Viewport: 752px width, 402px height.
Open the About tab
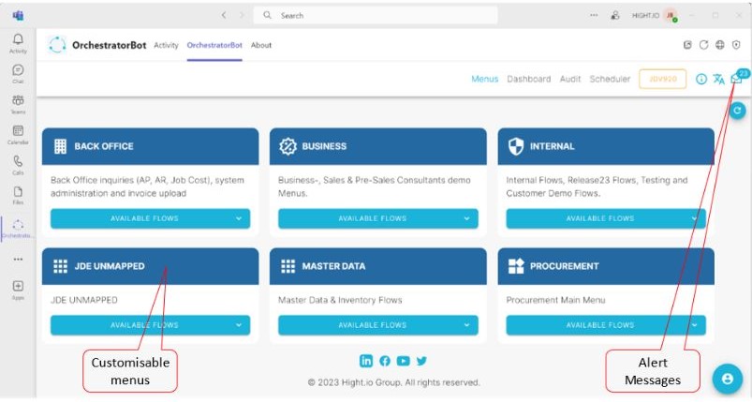tap(261, 45)
